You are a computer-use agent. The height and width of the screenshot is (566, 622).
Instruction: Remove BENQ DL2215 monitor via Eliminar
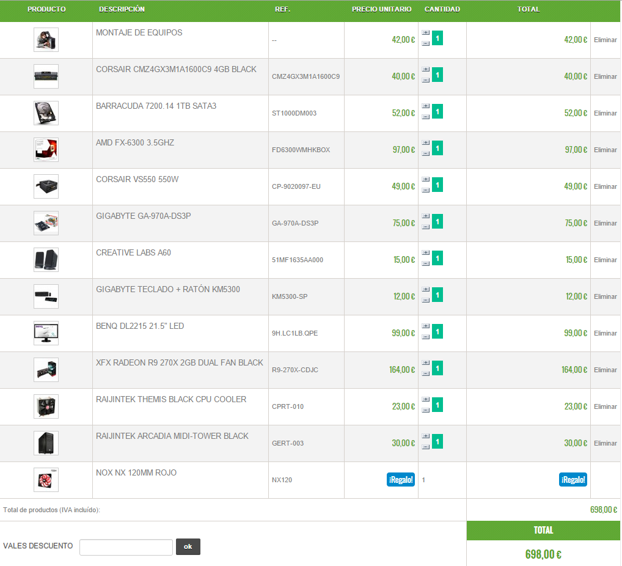[x=605, y=333]
